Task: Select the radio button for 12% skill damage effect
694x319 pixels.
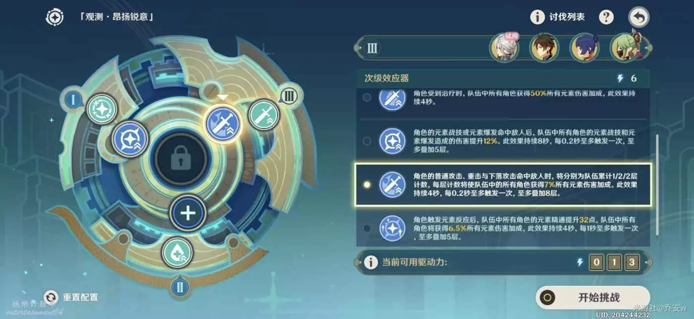Action: point(367,141)
